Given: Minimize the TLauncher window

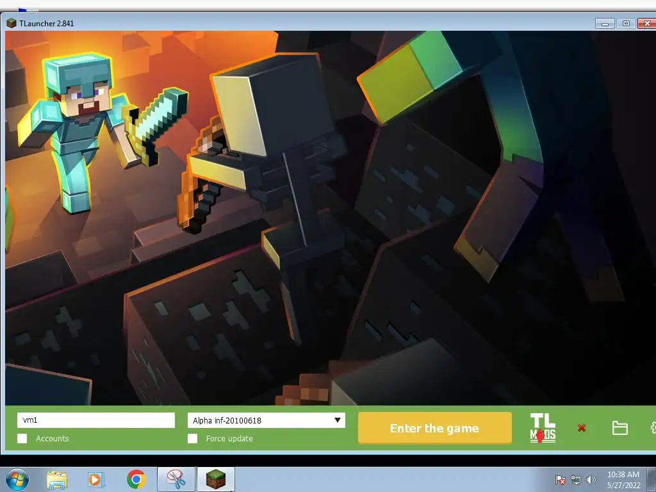Looking at the screenshot, I should (x=605, y=24).
